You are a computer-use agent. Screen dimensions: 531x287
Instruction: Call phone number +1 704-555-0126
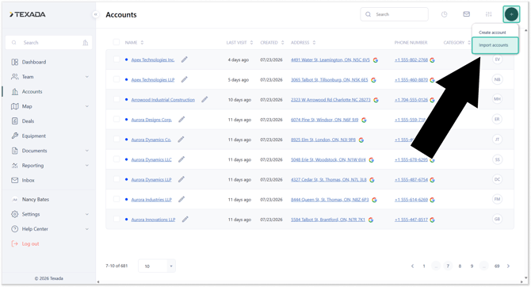coord(411,100)
